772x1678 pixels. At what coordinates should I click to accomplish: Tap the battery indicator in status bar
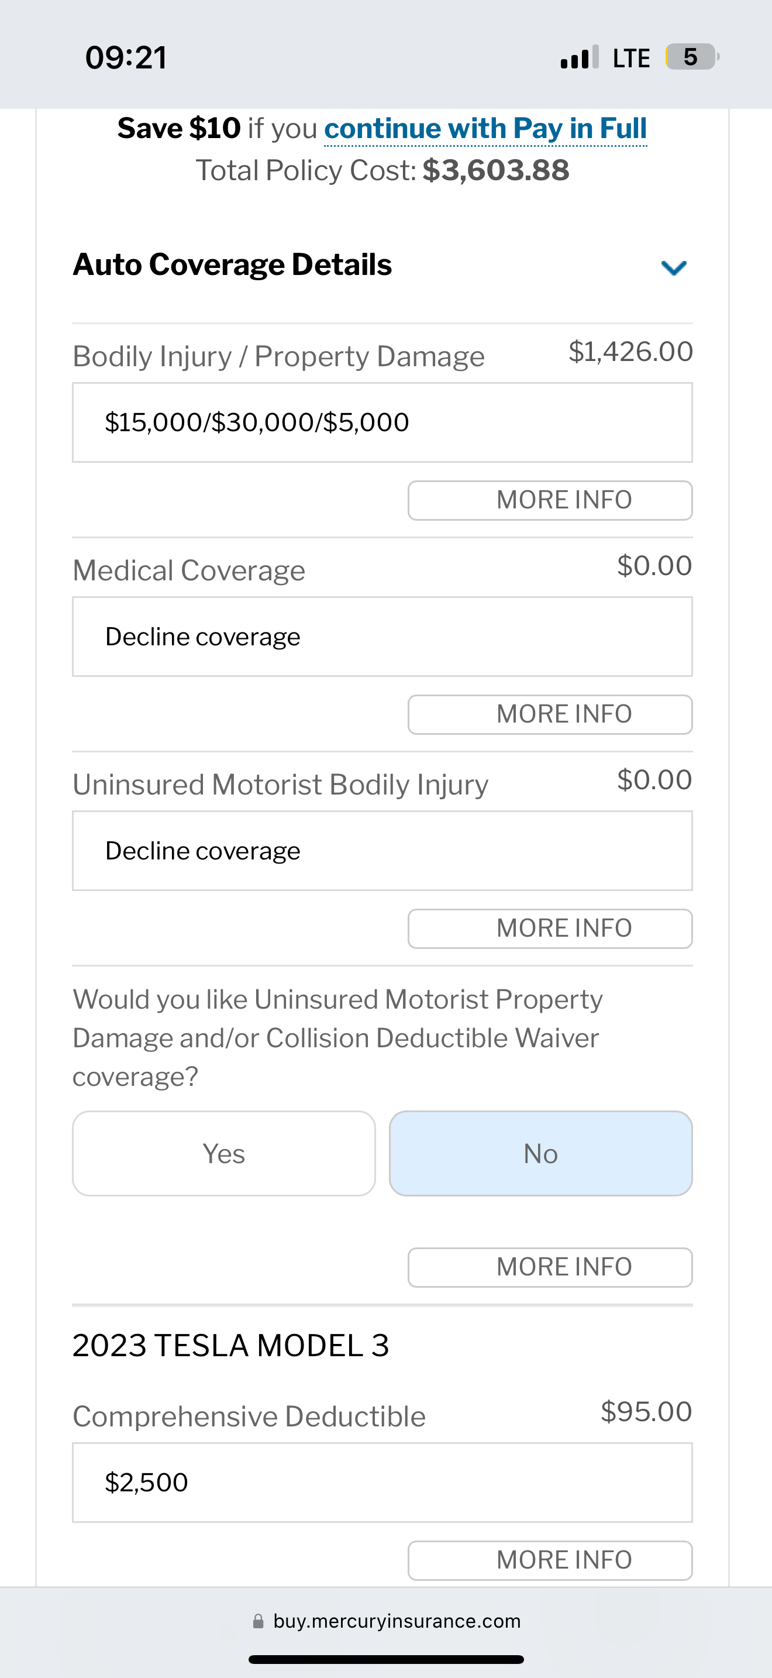pyautogui.click(x=691, y=57)
